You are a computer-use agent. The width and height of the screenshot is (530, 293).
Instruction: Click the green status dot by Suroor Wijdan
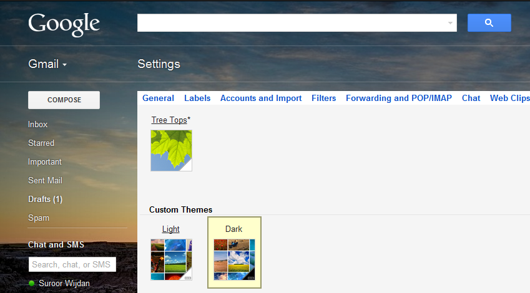click(32, 283)
